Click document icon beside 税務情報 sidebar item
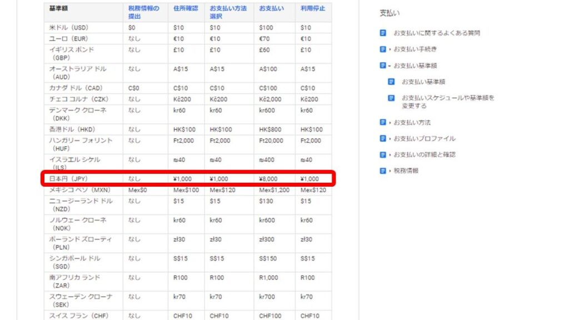This screenshot has height=320, width=569. [x=383, y=171]
